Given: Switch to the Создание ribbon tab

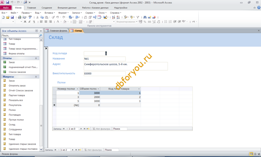Looking at the screenshot, I should click(x=46, y=8).
